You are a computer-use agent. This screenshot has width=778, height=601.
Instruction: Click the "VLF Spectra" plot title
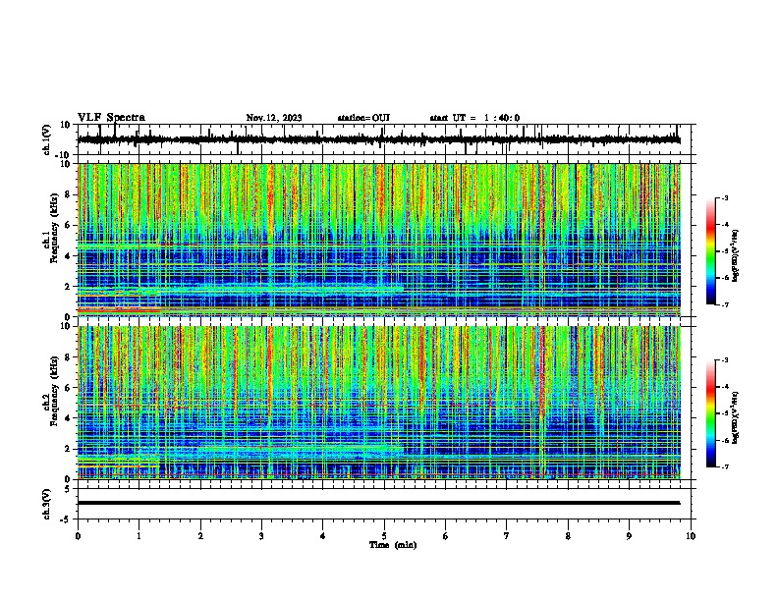[111, 118]
